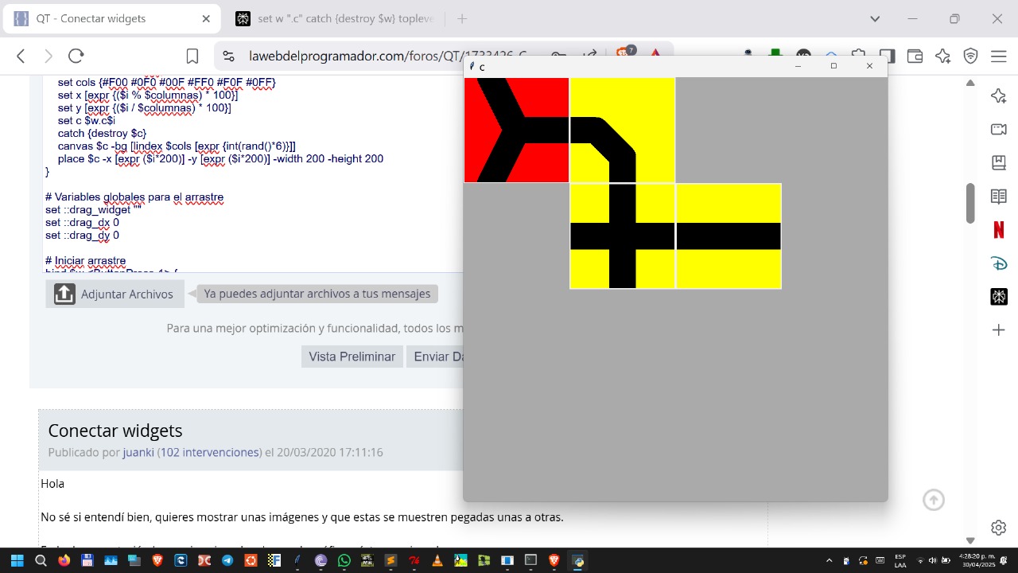The image size is (1018, 573).
Task: Open the browser hamburger main menu
Action: pyautogui.click(x=998, y=56)
